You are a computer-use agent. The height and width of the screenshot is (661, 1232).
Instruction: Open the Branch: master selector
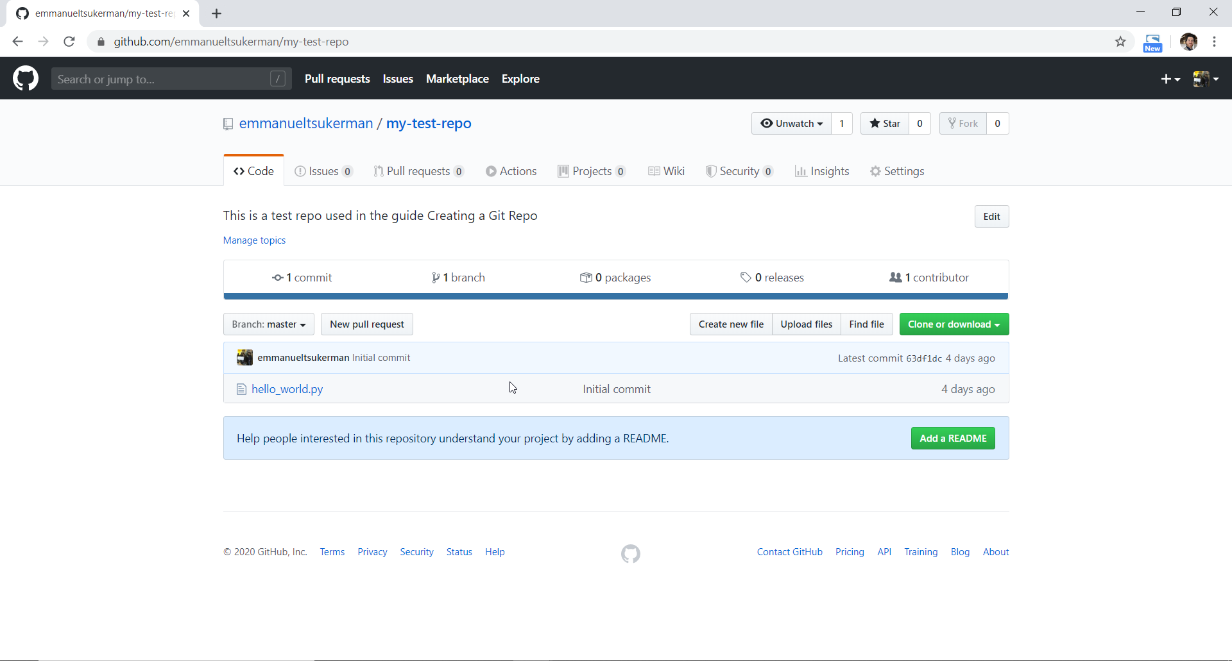(x=269, y=324)
